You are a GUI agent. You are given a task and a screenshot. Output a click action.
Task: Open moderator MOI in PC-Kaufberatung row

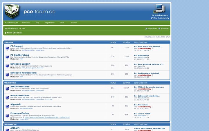click(x=21, y=59)
